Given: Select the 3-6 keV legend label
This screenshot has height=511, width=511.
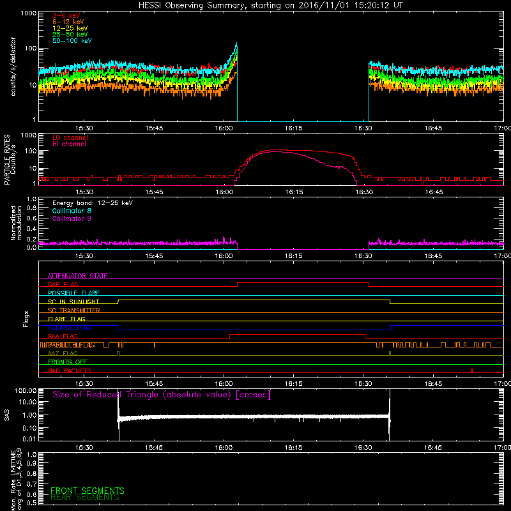Looking at the screenshot, I should tap(66, 15).
